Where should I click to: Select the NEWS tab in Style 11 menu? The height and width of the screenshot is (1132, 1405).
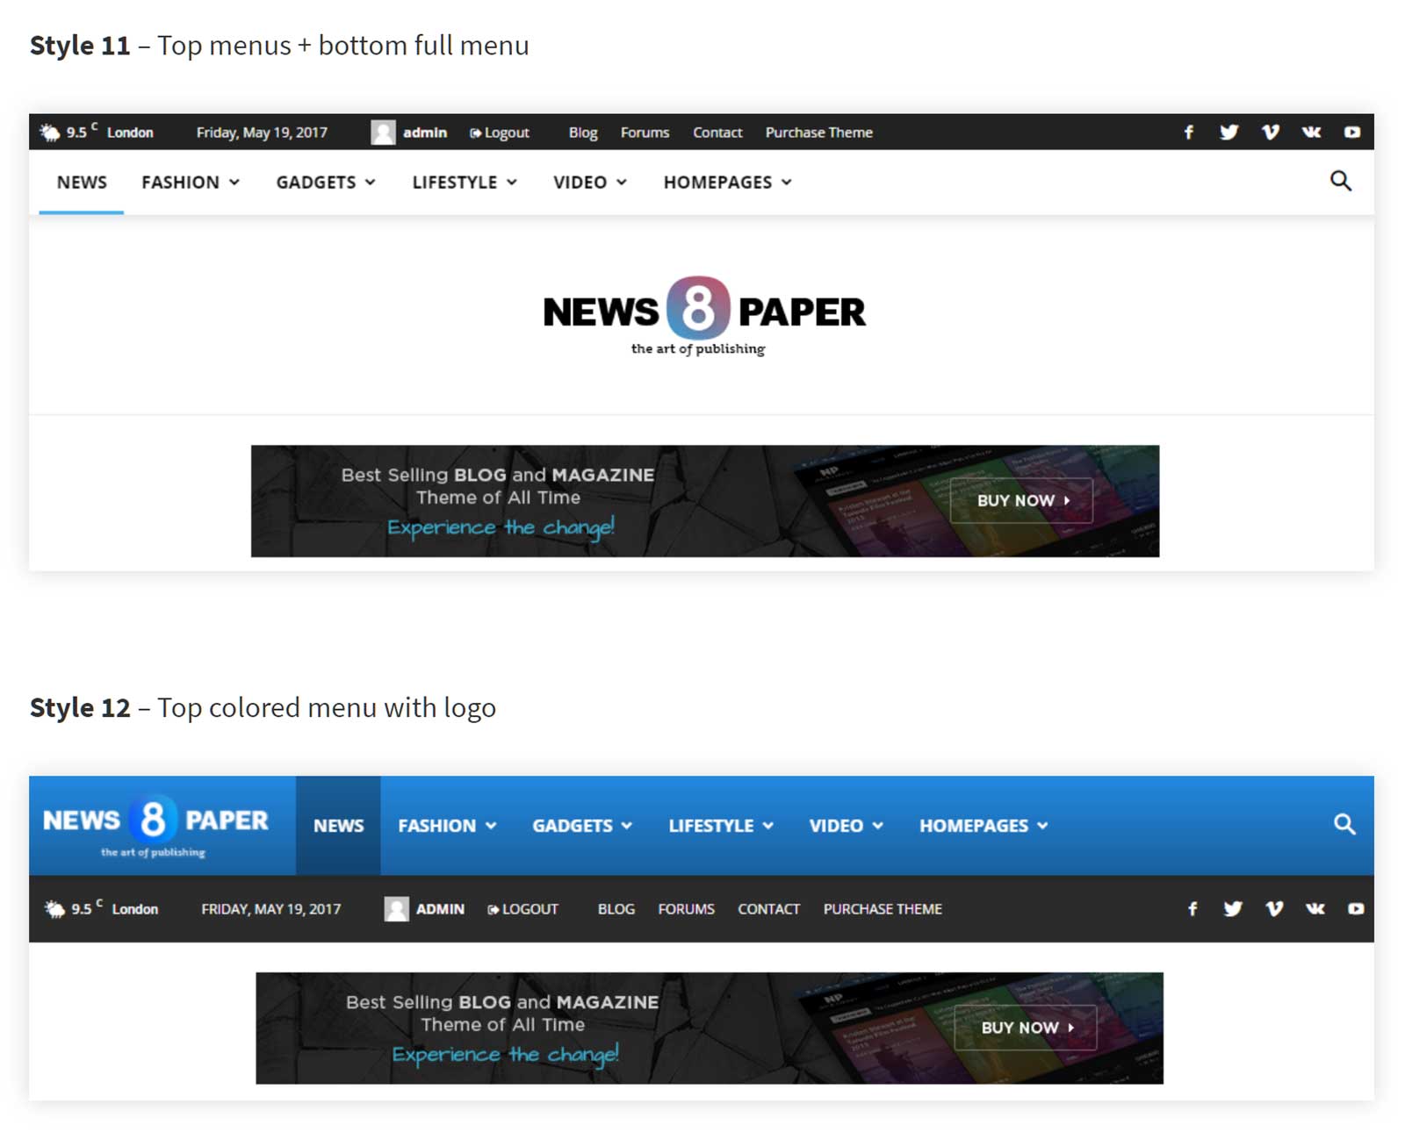tap(82, 183)
